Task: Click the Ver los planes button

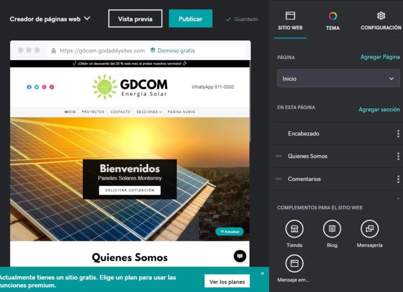Action: pyautogui.click(x=227, y=282)
